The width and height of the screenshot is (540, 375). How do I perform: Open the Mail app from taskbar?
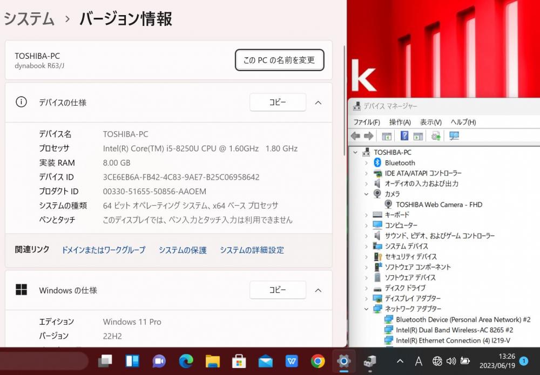pyautogui.click(x=265, y=361)
